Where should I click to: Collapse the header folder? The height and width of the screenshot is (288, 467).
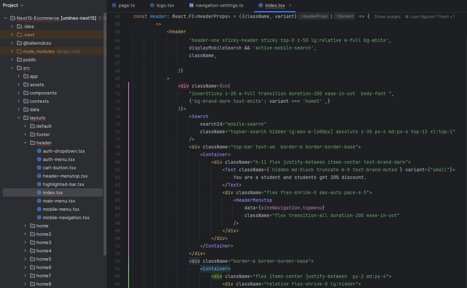coord(25,143)
